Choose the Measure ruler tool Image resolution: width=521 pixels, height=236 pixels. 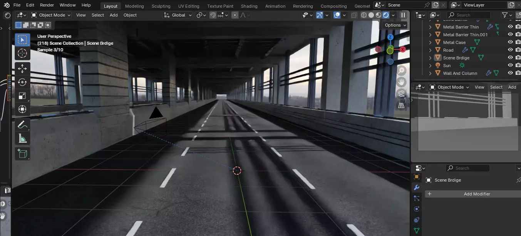(22, 138)
